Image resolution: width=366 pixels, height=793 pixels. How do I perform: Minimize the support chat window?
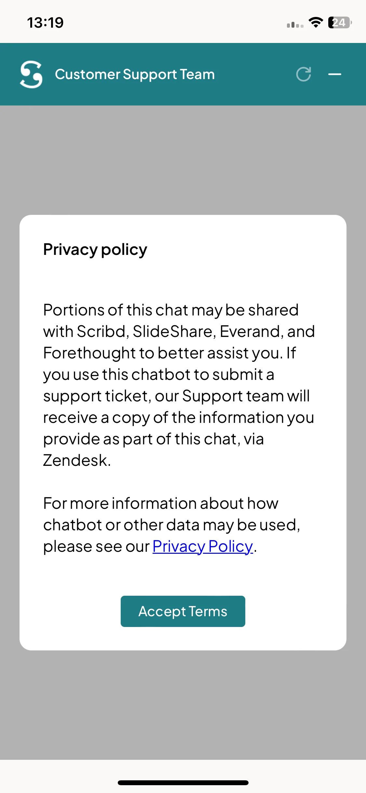click(334, 74)
